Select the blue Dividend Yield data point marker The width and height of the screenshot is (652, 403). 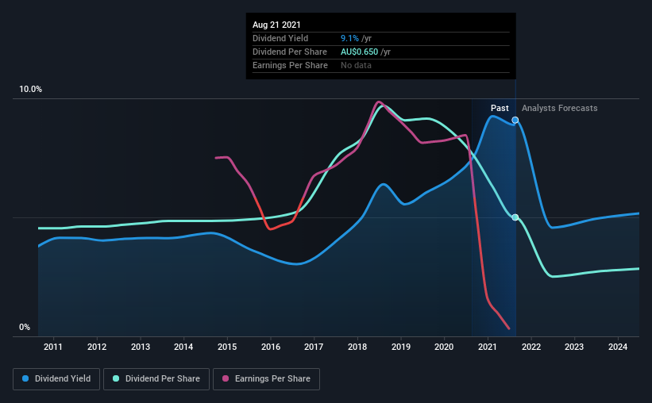pyautogui.click(x=515, y=120)
